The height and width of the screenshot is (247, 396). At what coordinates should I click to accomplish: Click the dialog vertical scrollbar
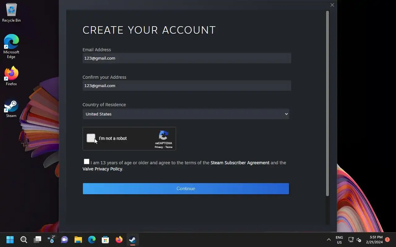pos(327,103)
